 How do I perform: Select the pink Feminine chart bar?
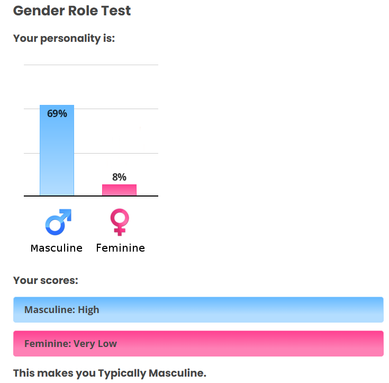point(119,190)
